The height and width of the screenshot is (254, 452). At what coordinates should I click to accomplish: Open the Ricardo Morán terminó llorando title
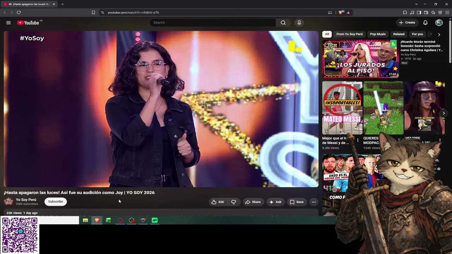point(422,46)
